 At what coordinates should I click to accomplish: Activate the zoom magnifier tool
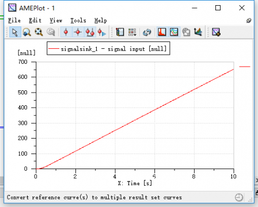click(x=27, y=32)
